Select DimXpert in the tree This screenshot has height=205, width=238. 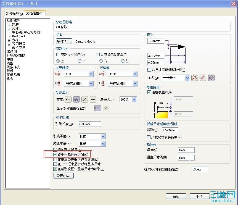18,36
